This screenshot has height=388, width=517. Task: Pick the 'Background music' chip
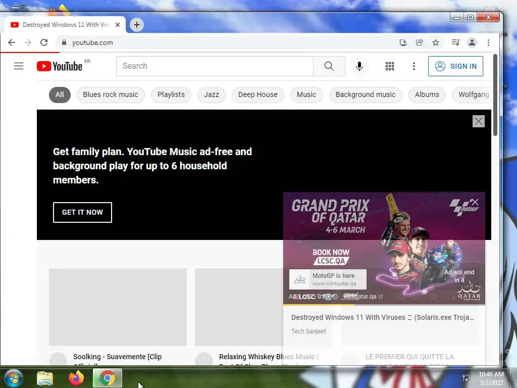click(366, 94)
